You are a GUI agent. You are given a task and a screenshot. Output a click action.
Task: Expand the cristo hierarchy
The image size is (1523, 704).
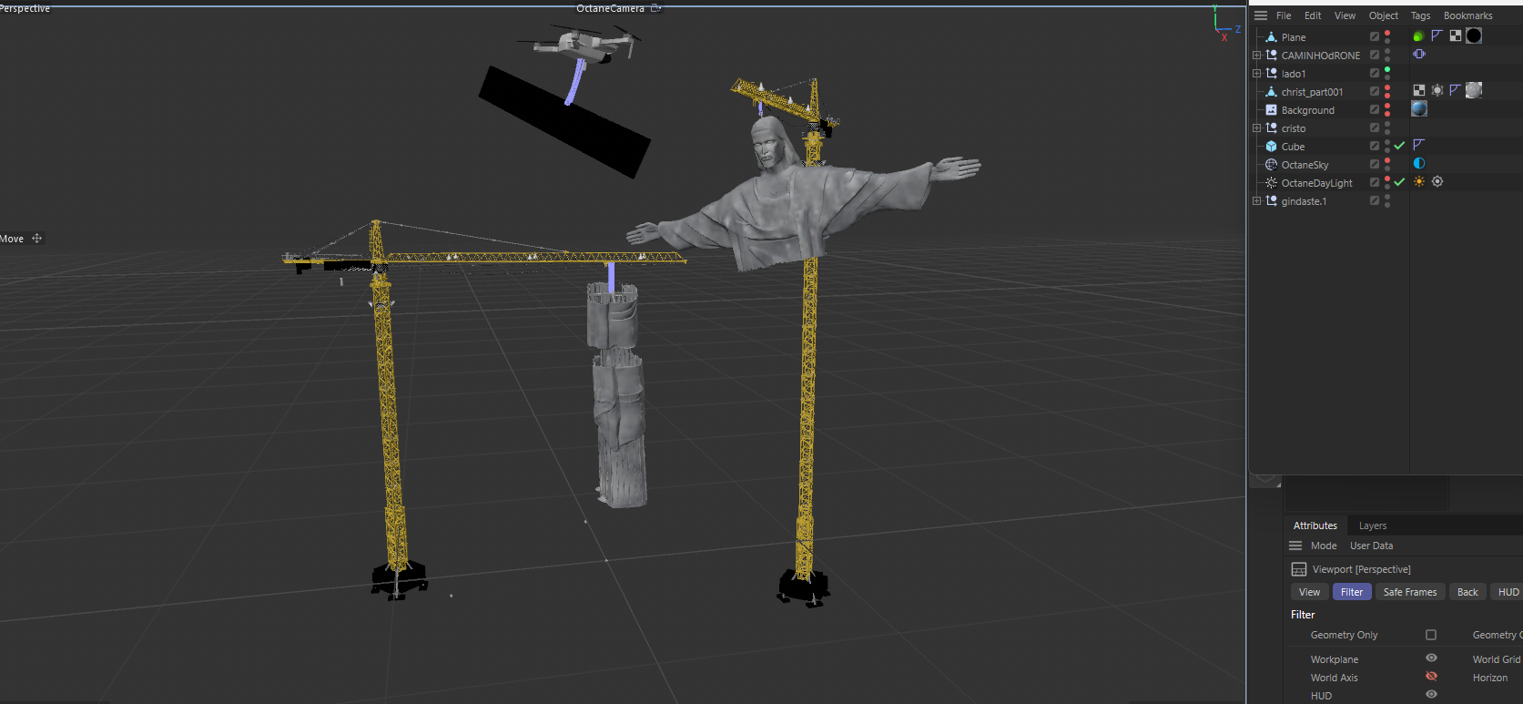(x=1257, y=128)
